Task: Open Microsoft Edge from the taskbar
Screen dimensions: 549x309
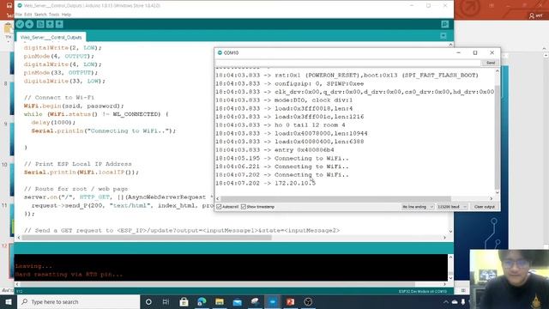Action: pyautogui.click(x=202, y=301)
